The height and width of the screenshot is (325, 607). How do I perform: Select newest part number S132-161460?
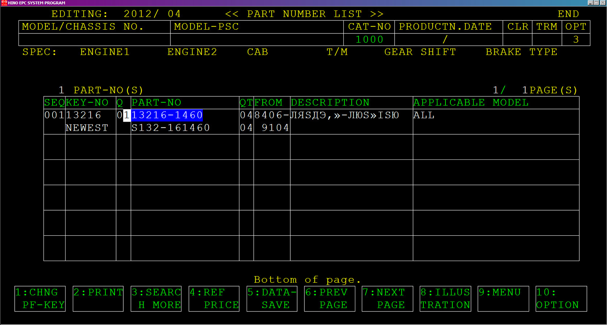point(170,128)
